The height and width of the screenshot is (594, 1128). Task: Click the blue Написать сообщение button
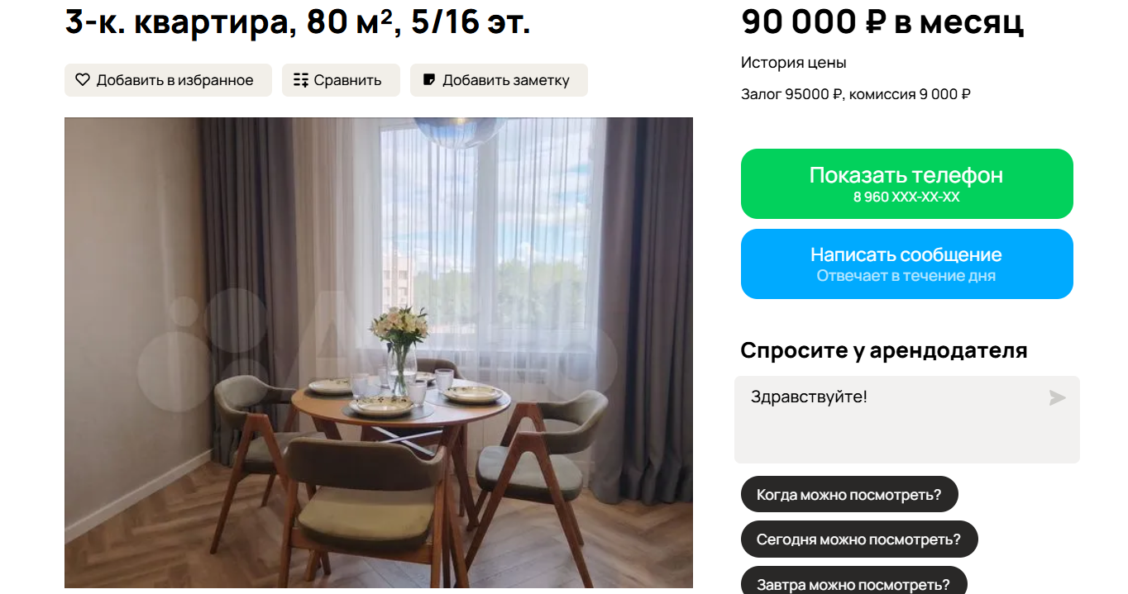point(906,264)
